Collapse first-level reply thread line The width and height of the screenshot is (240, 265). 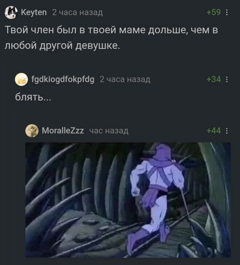(x=5, y=164)
